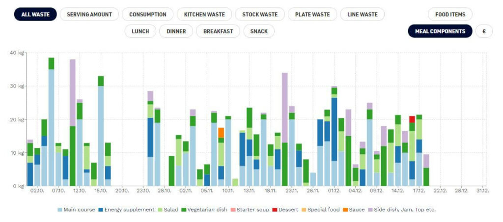Toggle the Lunch meal filter
The width and height of the screenshot is (503, 222).
coord(140,31)
